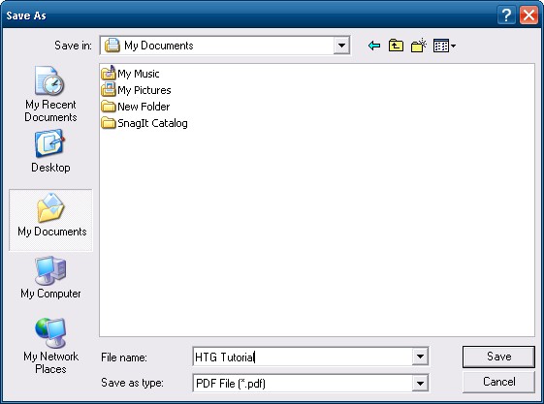This screenshot has height=404, width=544.
Task: Select the My Pictures folder
Action: [x=136, y=90]
